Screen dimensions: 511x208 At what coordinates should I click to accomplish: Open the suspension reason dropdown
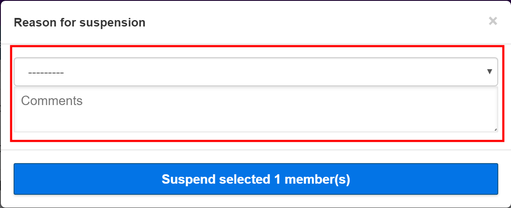pos(255,72)
